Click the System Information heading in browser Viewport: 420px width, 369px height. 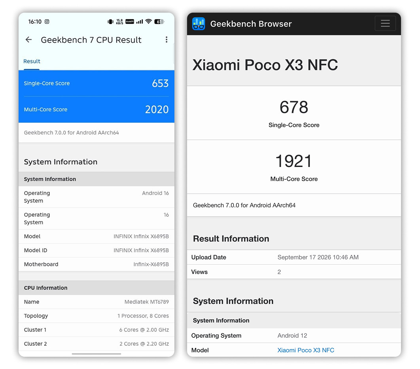click(233, 301)
